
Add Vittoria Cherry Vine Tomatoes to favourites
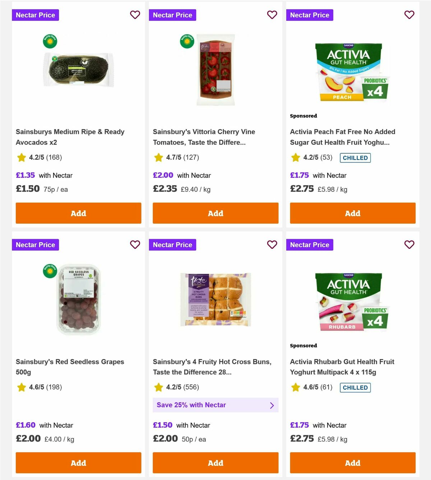coord(272,15)
